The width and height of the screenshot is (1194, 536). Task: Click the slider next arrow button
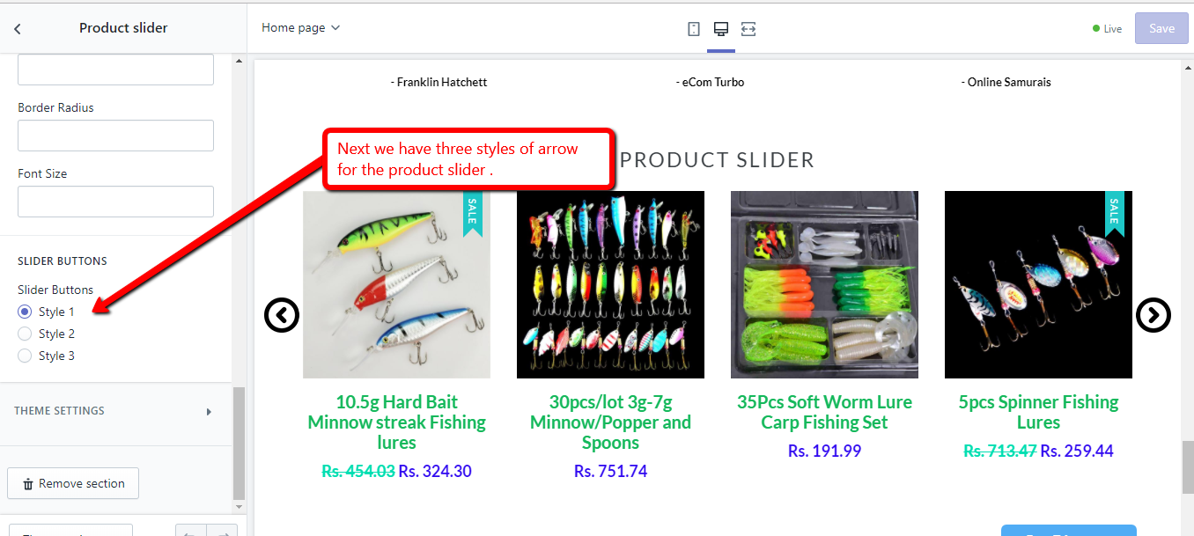coord(1153,315)
